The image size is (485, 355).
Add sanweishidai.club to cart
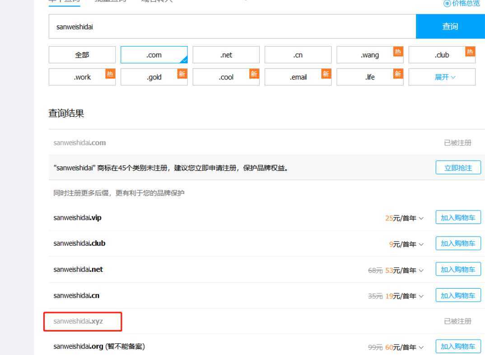(x=458, y=243)
